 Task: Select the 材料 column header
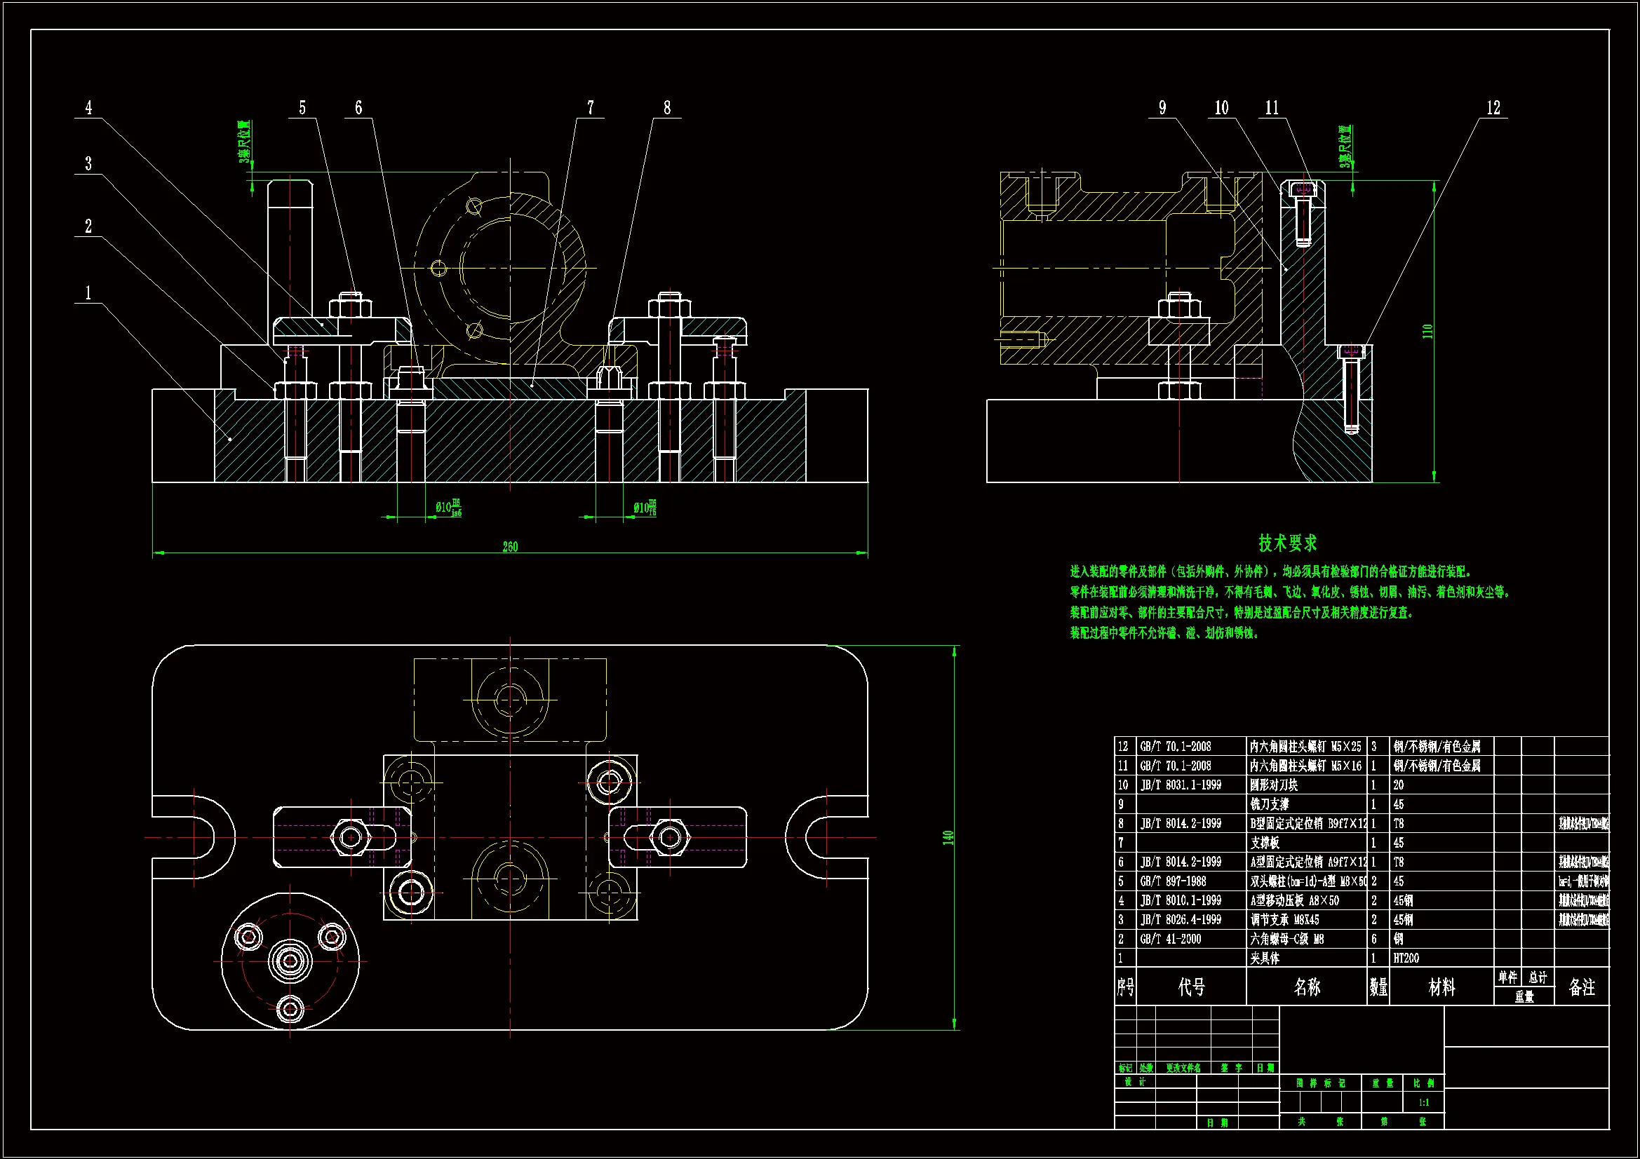point(1441,987)
